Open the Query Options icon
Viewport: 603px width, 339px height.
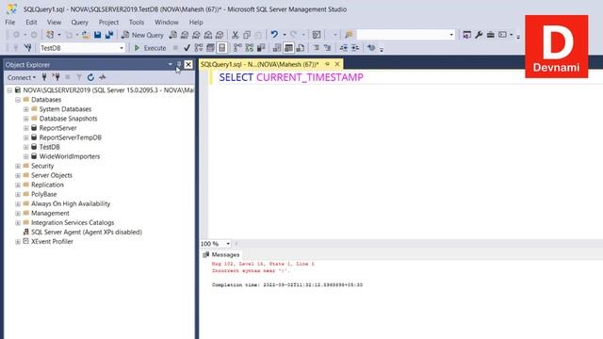click(x=210, y=48)
